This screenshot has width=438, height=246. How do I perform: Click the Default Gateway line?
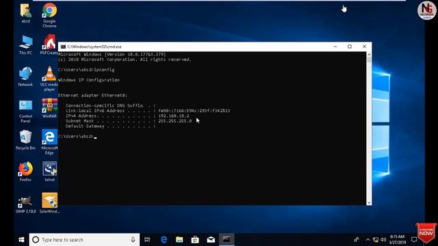110,126
